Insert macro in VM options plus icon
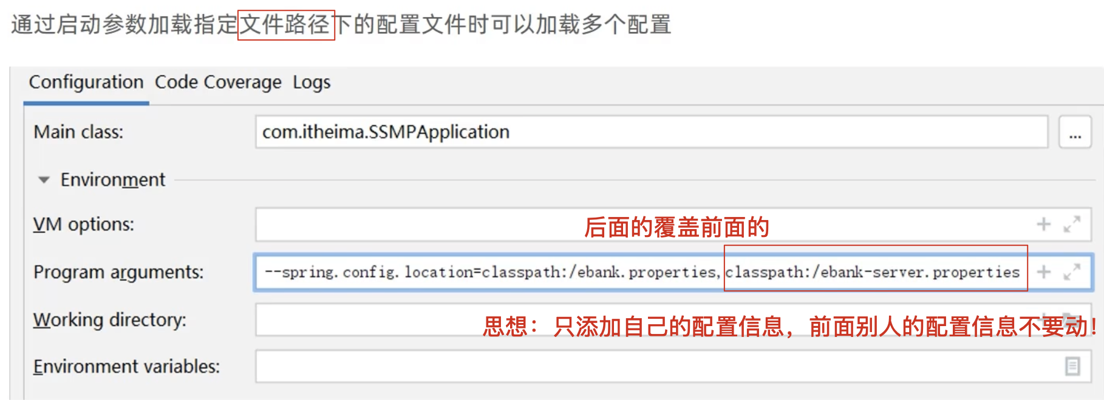1104x400 pixels. pos(1043,224)
